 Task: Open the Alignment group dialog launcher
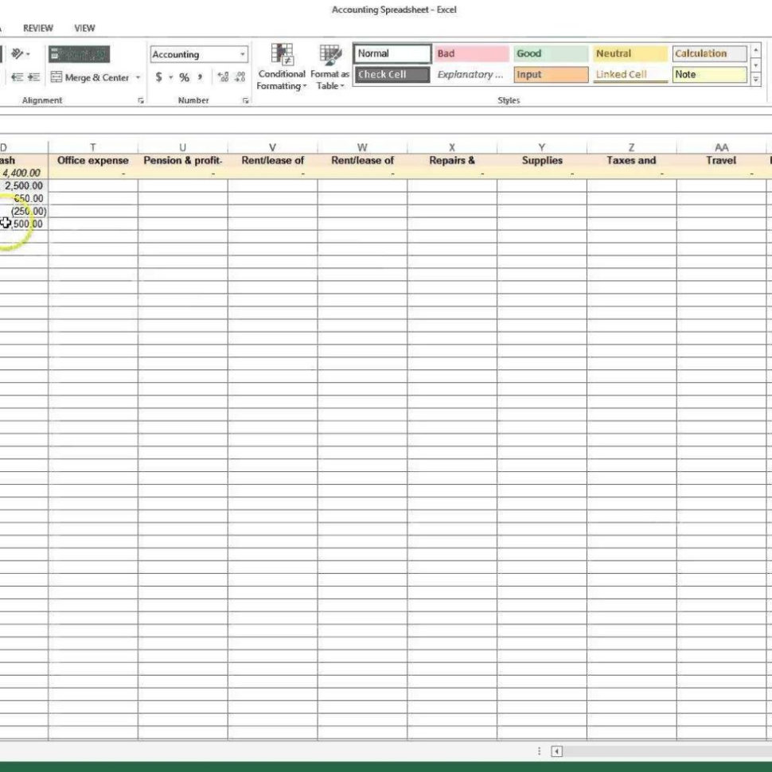142,99
